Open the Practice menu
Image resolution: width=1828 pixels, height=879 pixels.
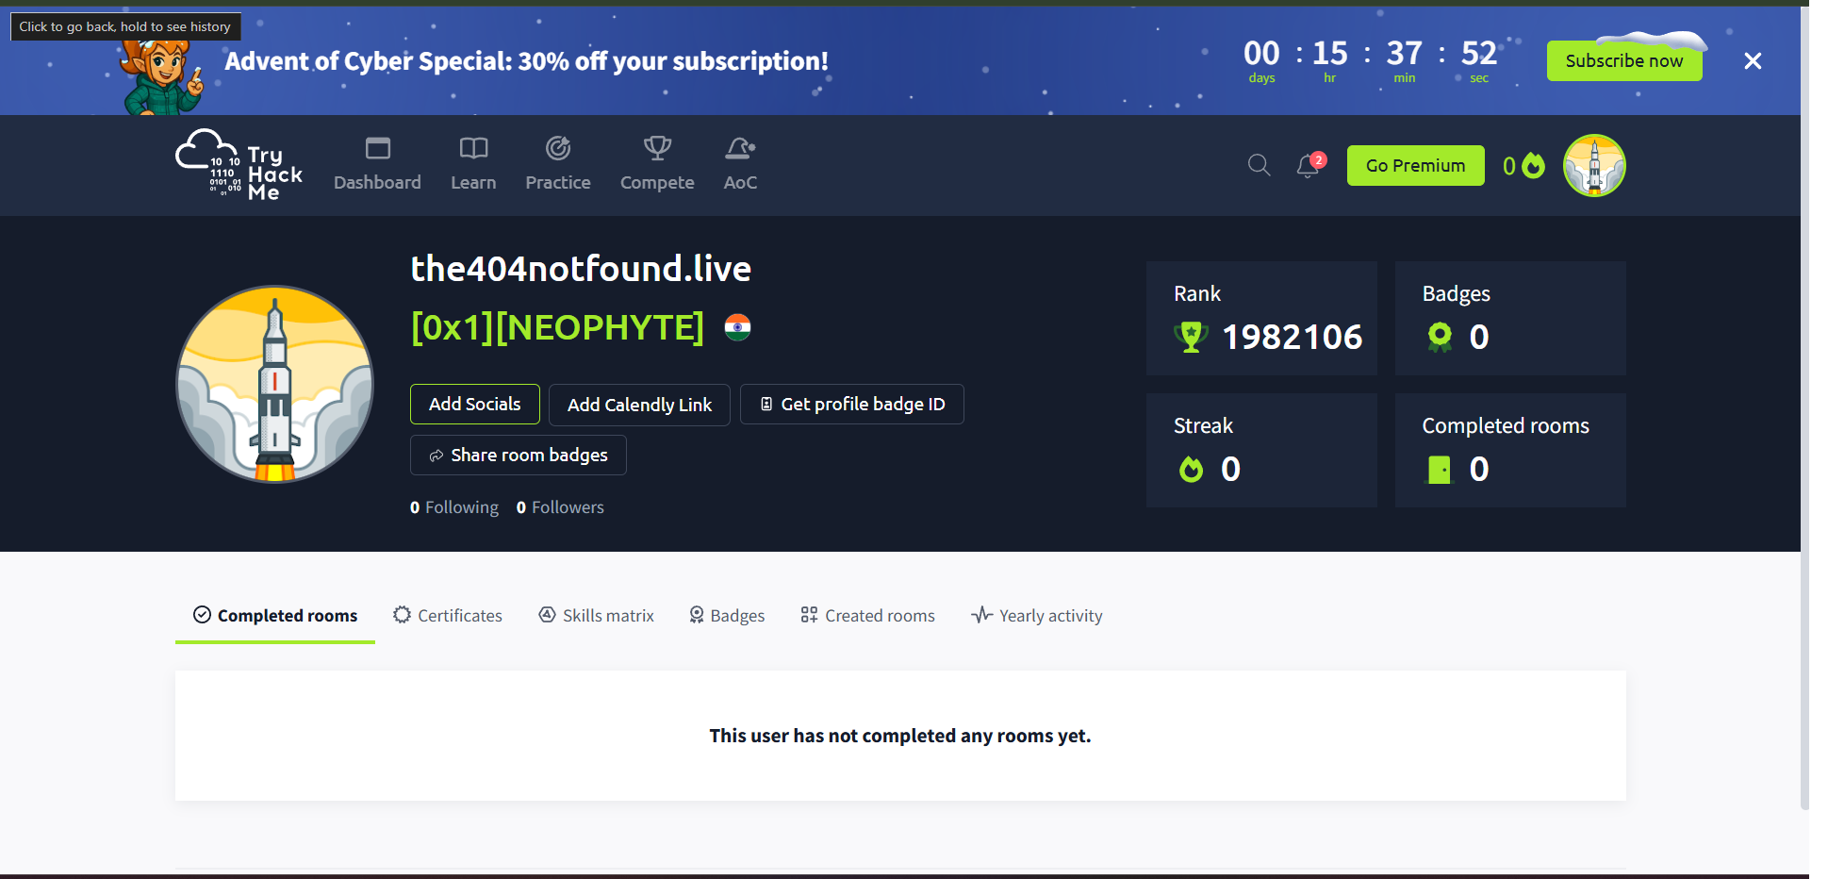tap(558, 165)
